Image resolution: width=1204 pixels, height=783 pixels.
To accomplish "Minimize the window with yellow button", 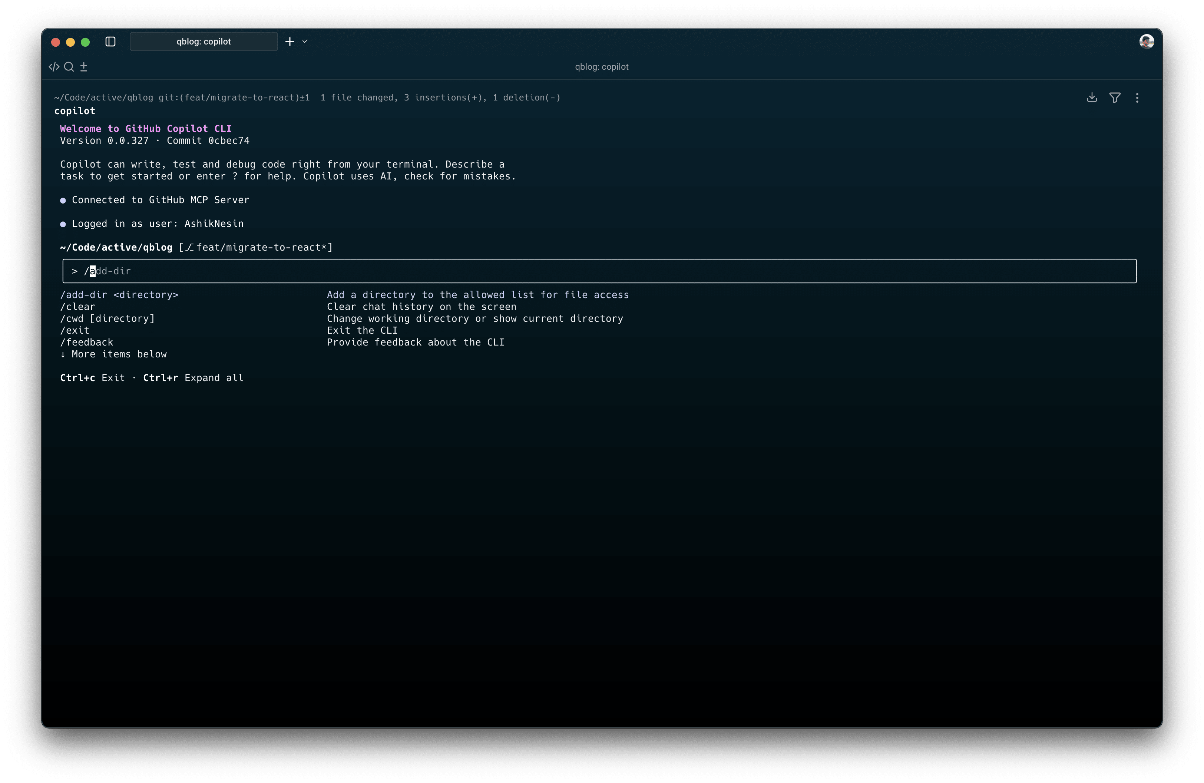I will [71, 42].
